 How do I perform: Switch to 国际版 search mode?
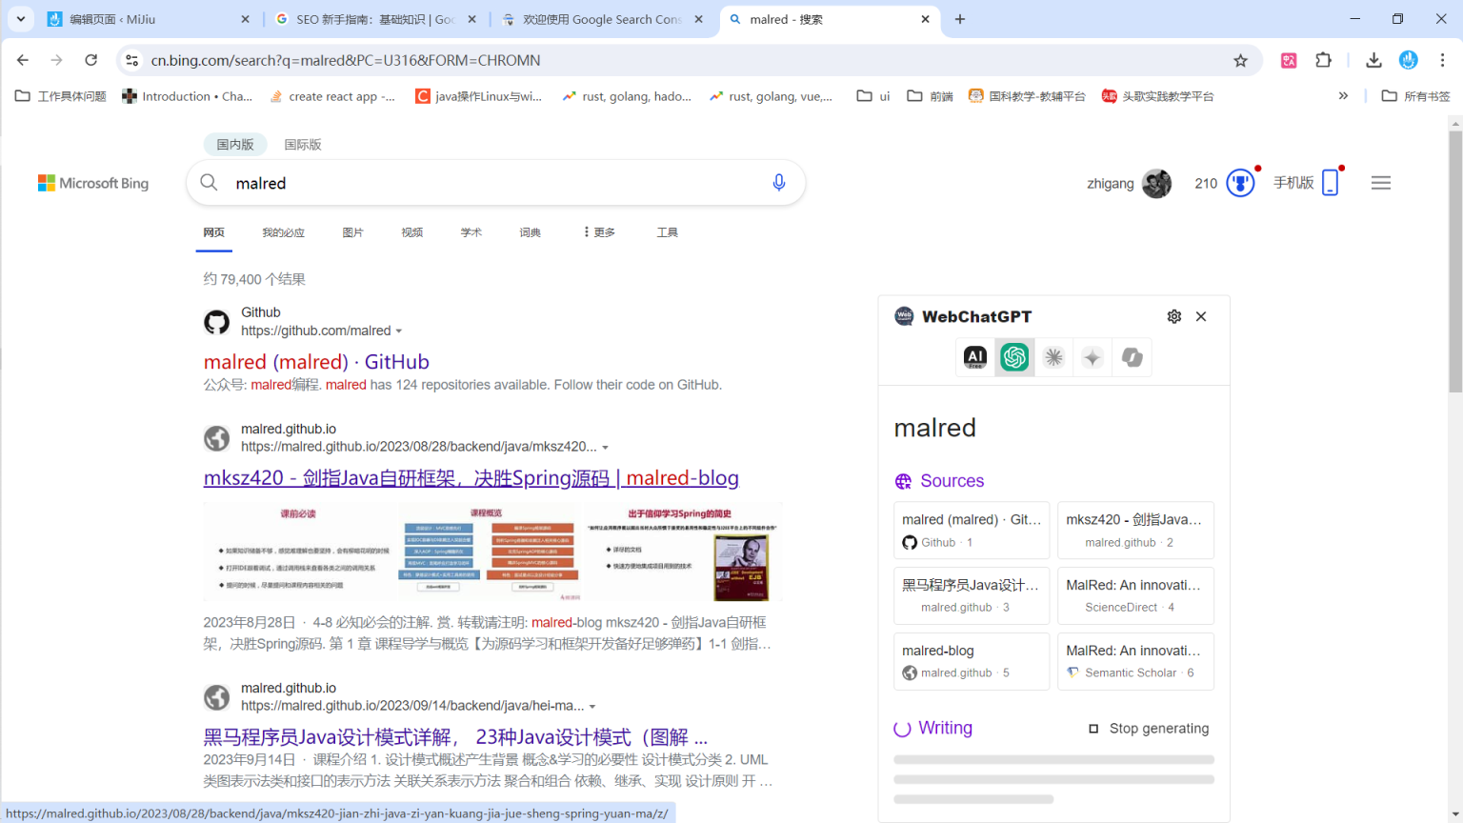click(303, 145)
